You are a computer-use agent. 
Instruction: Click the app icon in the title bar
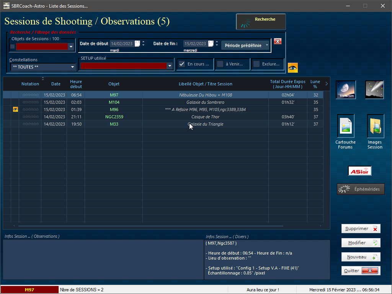coord(6,6)
